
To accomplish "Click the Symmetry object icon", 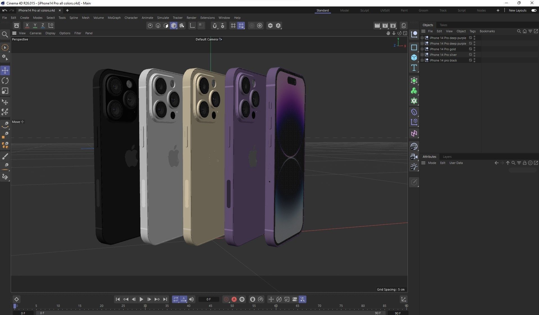I will click(x=414, y=133).
